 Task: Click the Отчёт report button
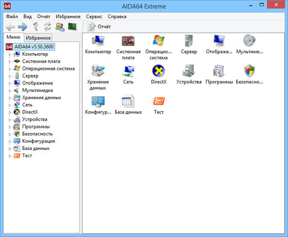pyautogui.click(x=99, y=27)
